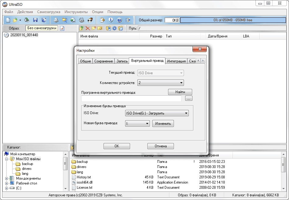Click the Burn CD/DVD image flame icon
The image size is (289, 200).
[90, 20]
